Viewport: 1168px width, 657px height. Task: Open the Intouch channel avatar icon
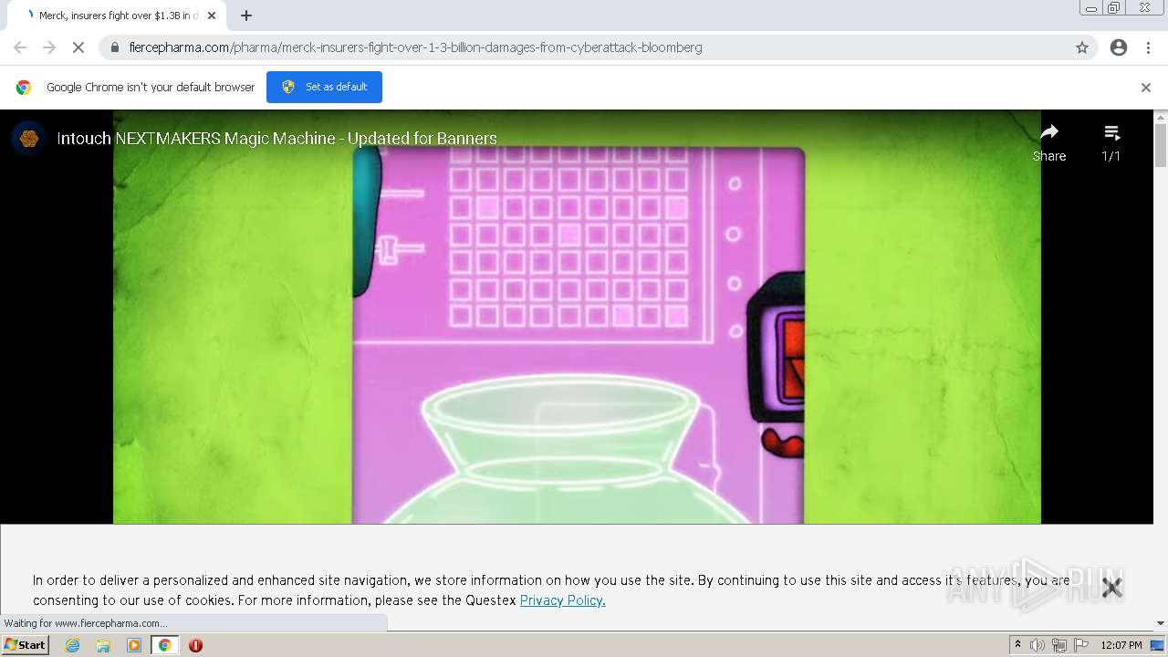[29, 139]
